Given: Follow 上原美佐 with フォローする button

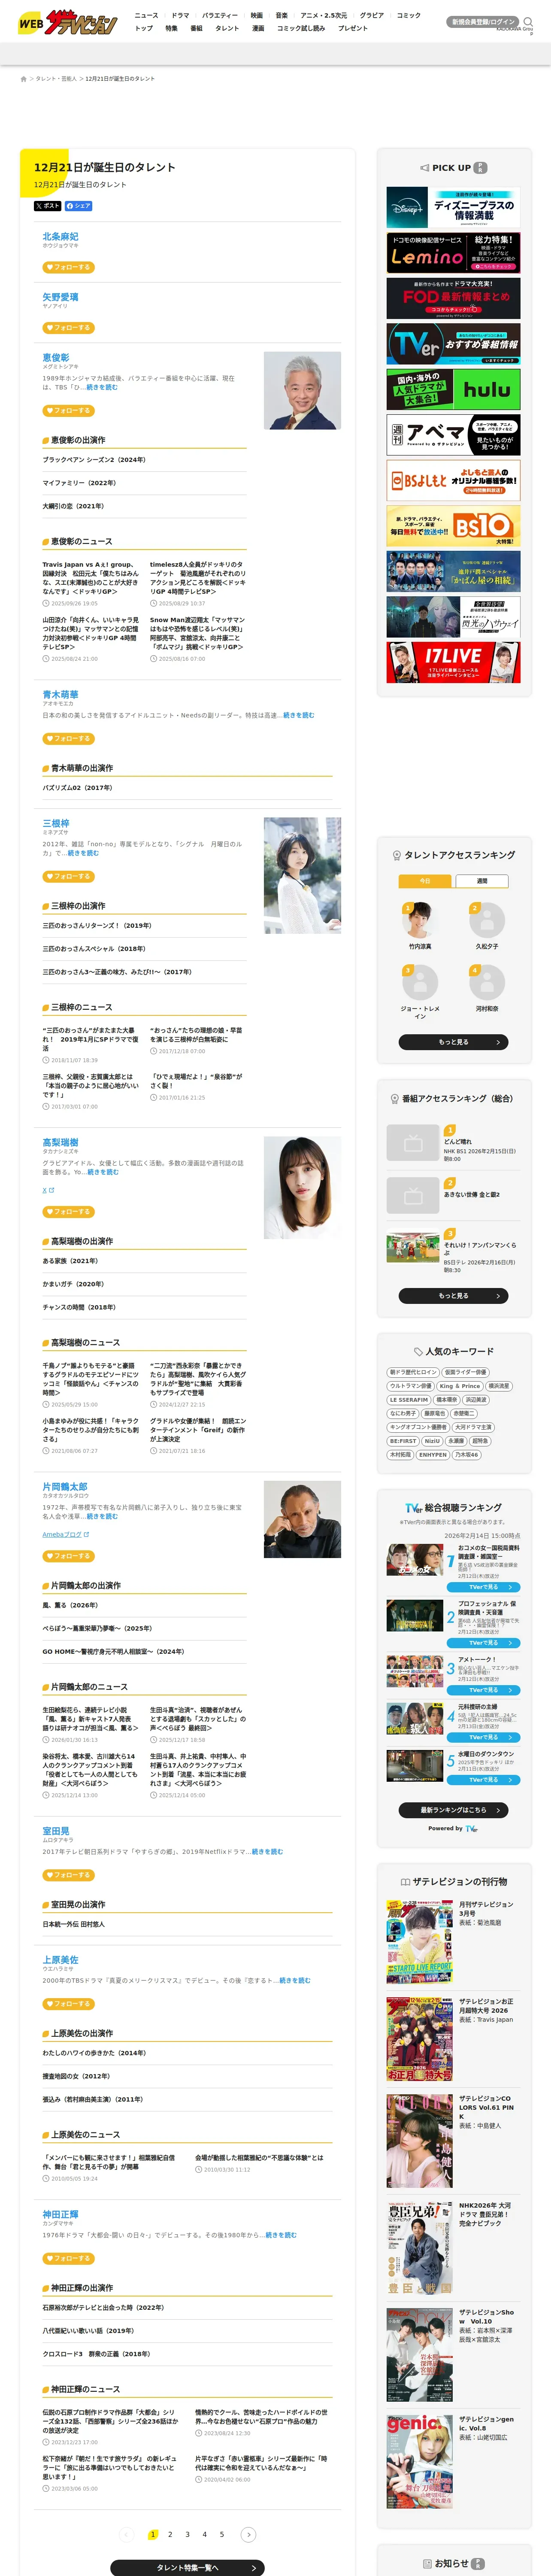Looking at the screenshot, I should (x=69, y=2004).
